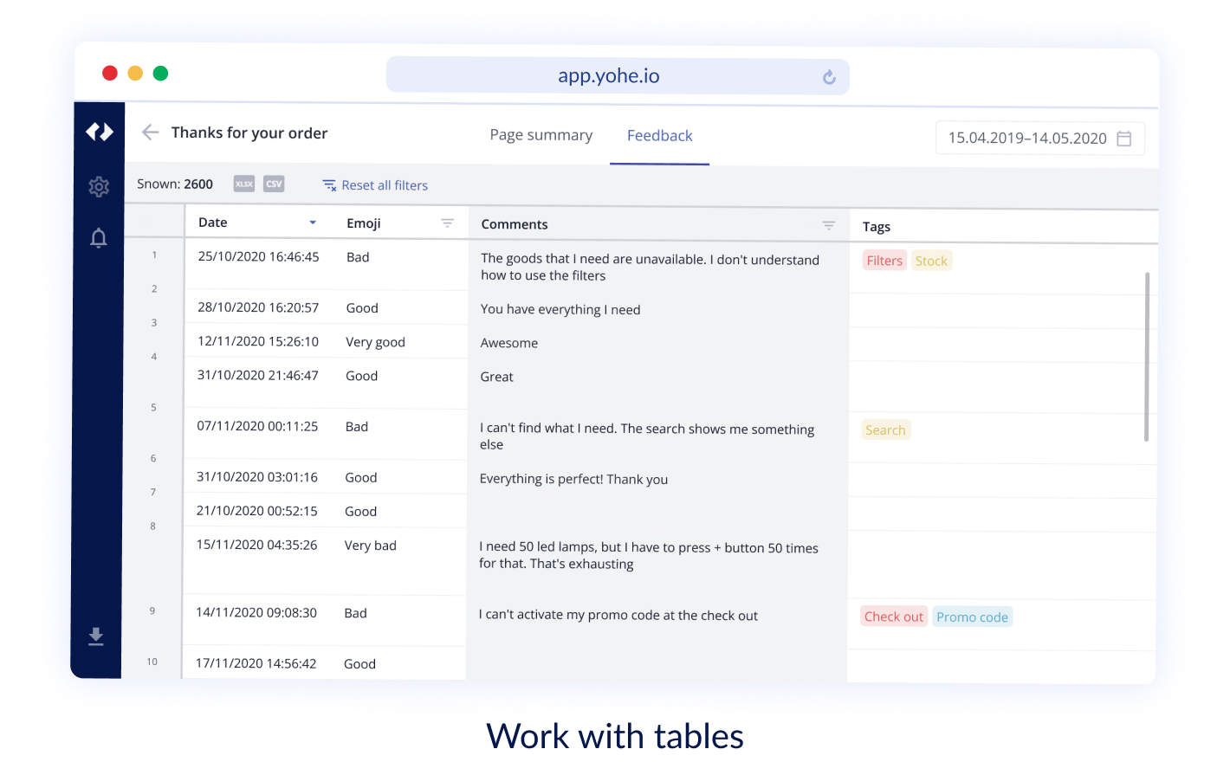
Task: Click Reset all filters link
Action: tap(376, 185)
